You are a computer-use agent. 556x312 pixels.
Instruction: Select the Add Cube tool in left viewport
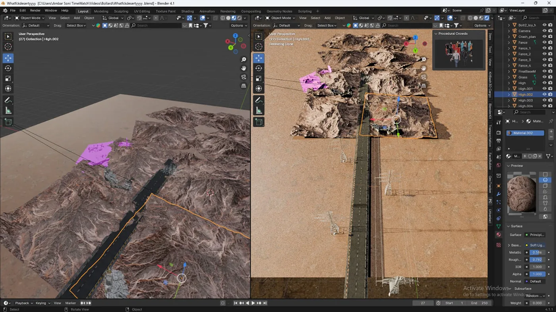point(8,122)
